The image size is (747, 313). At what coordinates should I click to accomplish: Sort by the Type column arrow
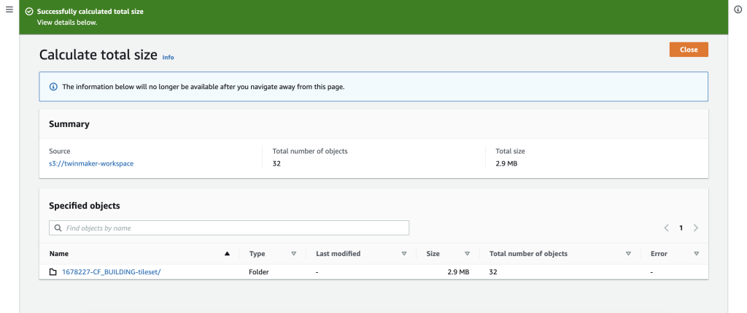pos(293,254)
